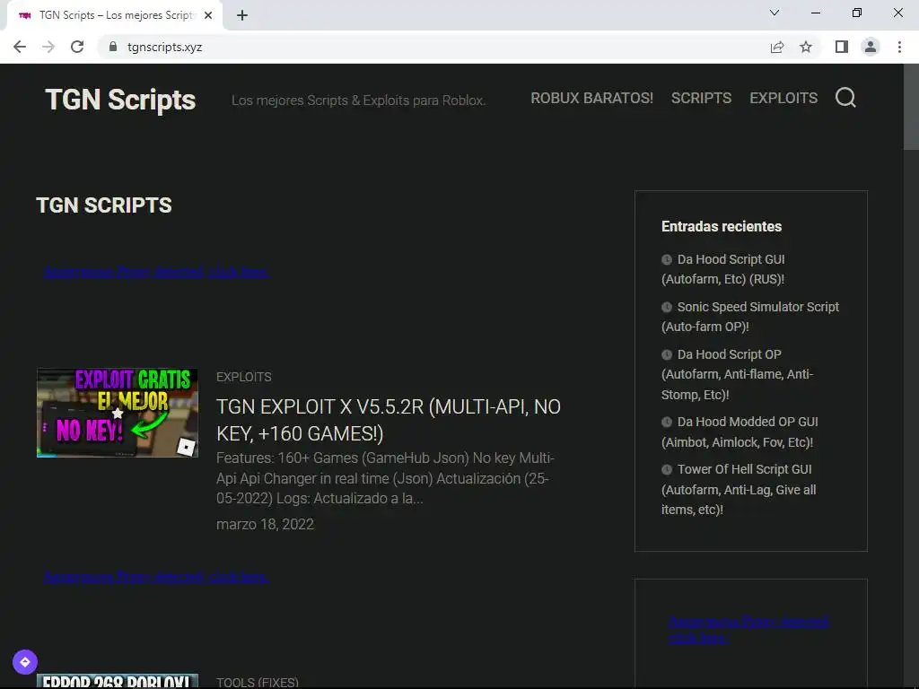Image resolution: width=919 pixels, height=689 pixels.
Task: Open Tower Of Hell Script GUI entry
Action: pyautogui.click(x=739, y=489)
